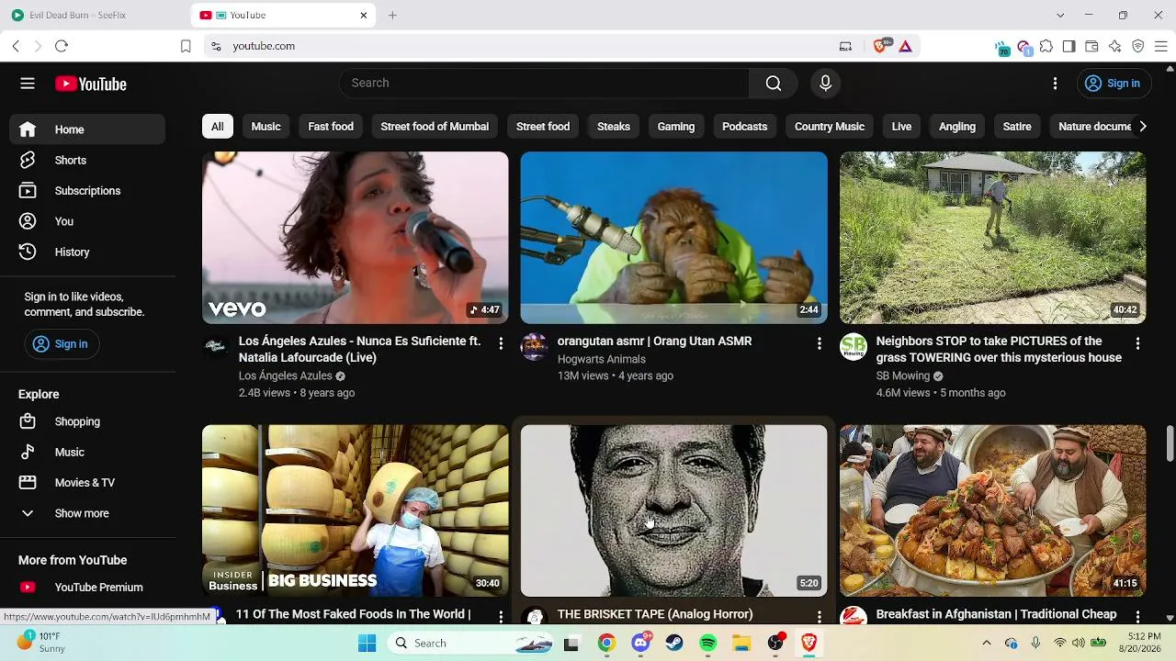Go to the YouTube logo home link
Viewport: 1176px width, 661px height.
(x=90, y=84)
